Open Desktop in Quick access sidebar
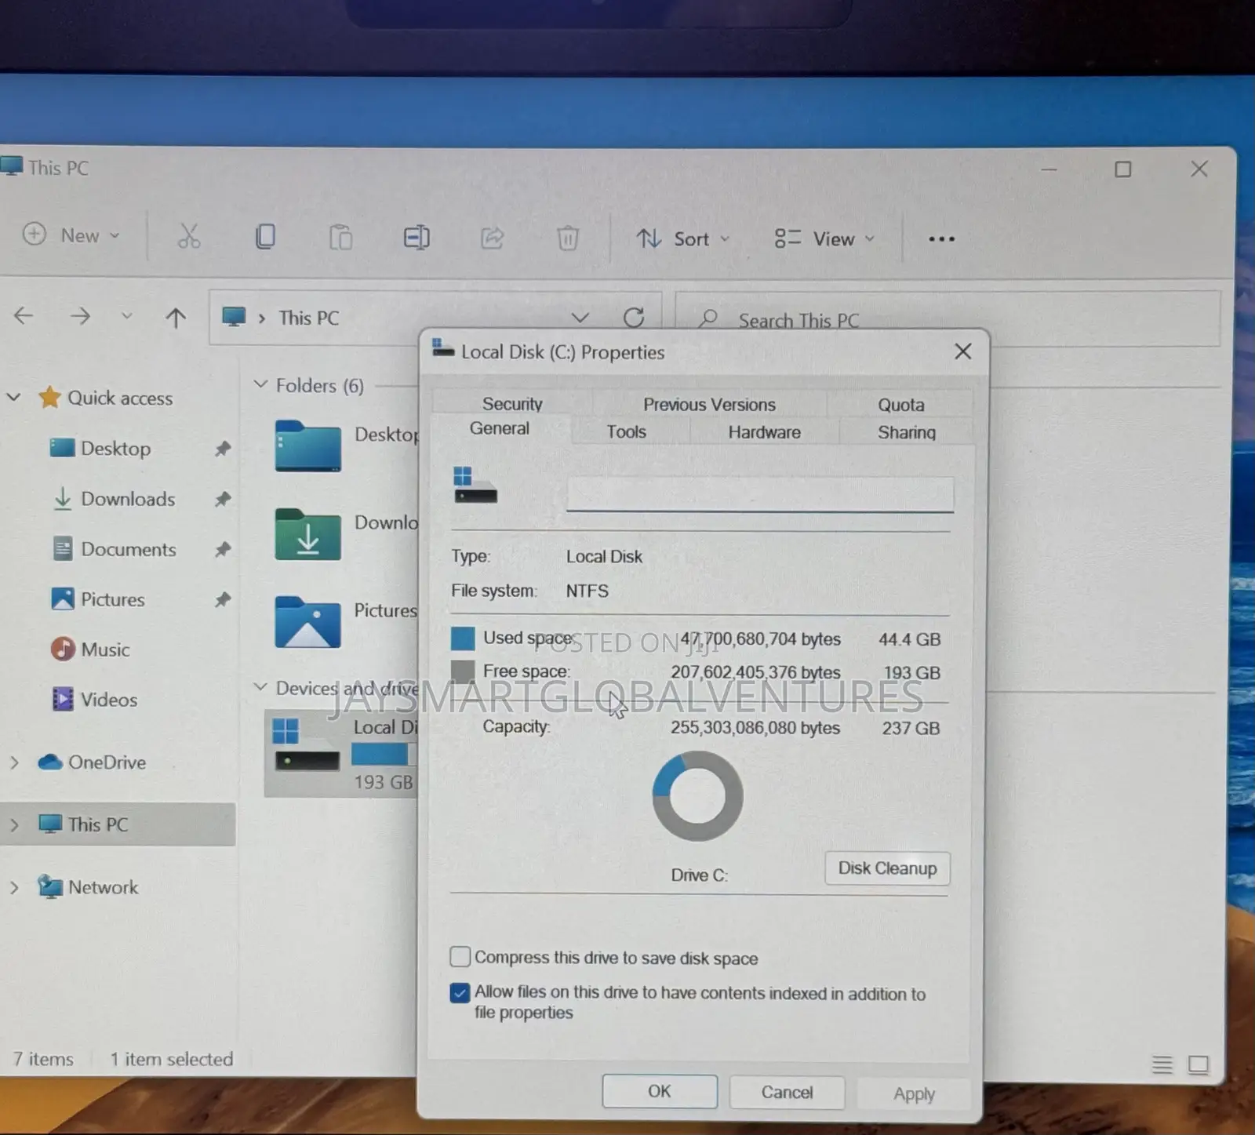This screenshot has width=1255, height=1135. [x=100, y=449]
